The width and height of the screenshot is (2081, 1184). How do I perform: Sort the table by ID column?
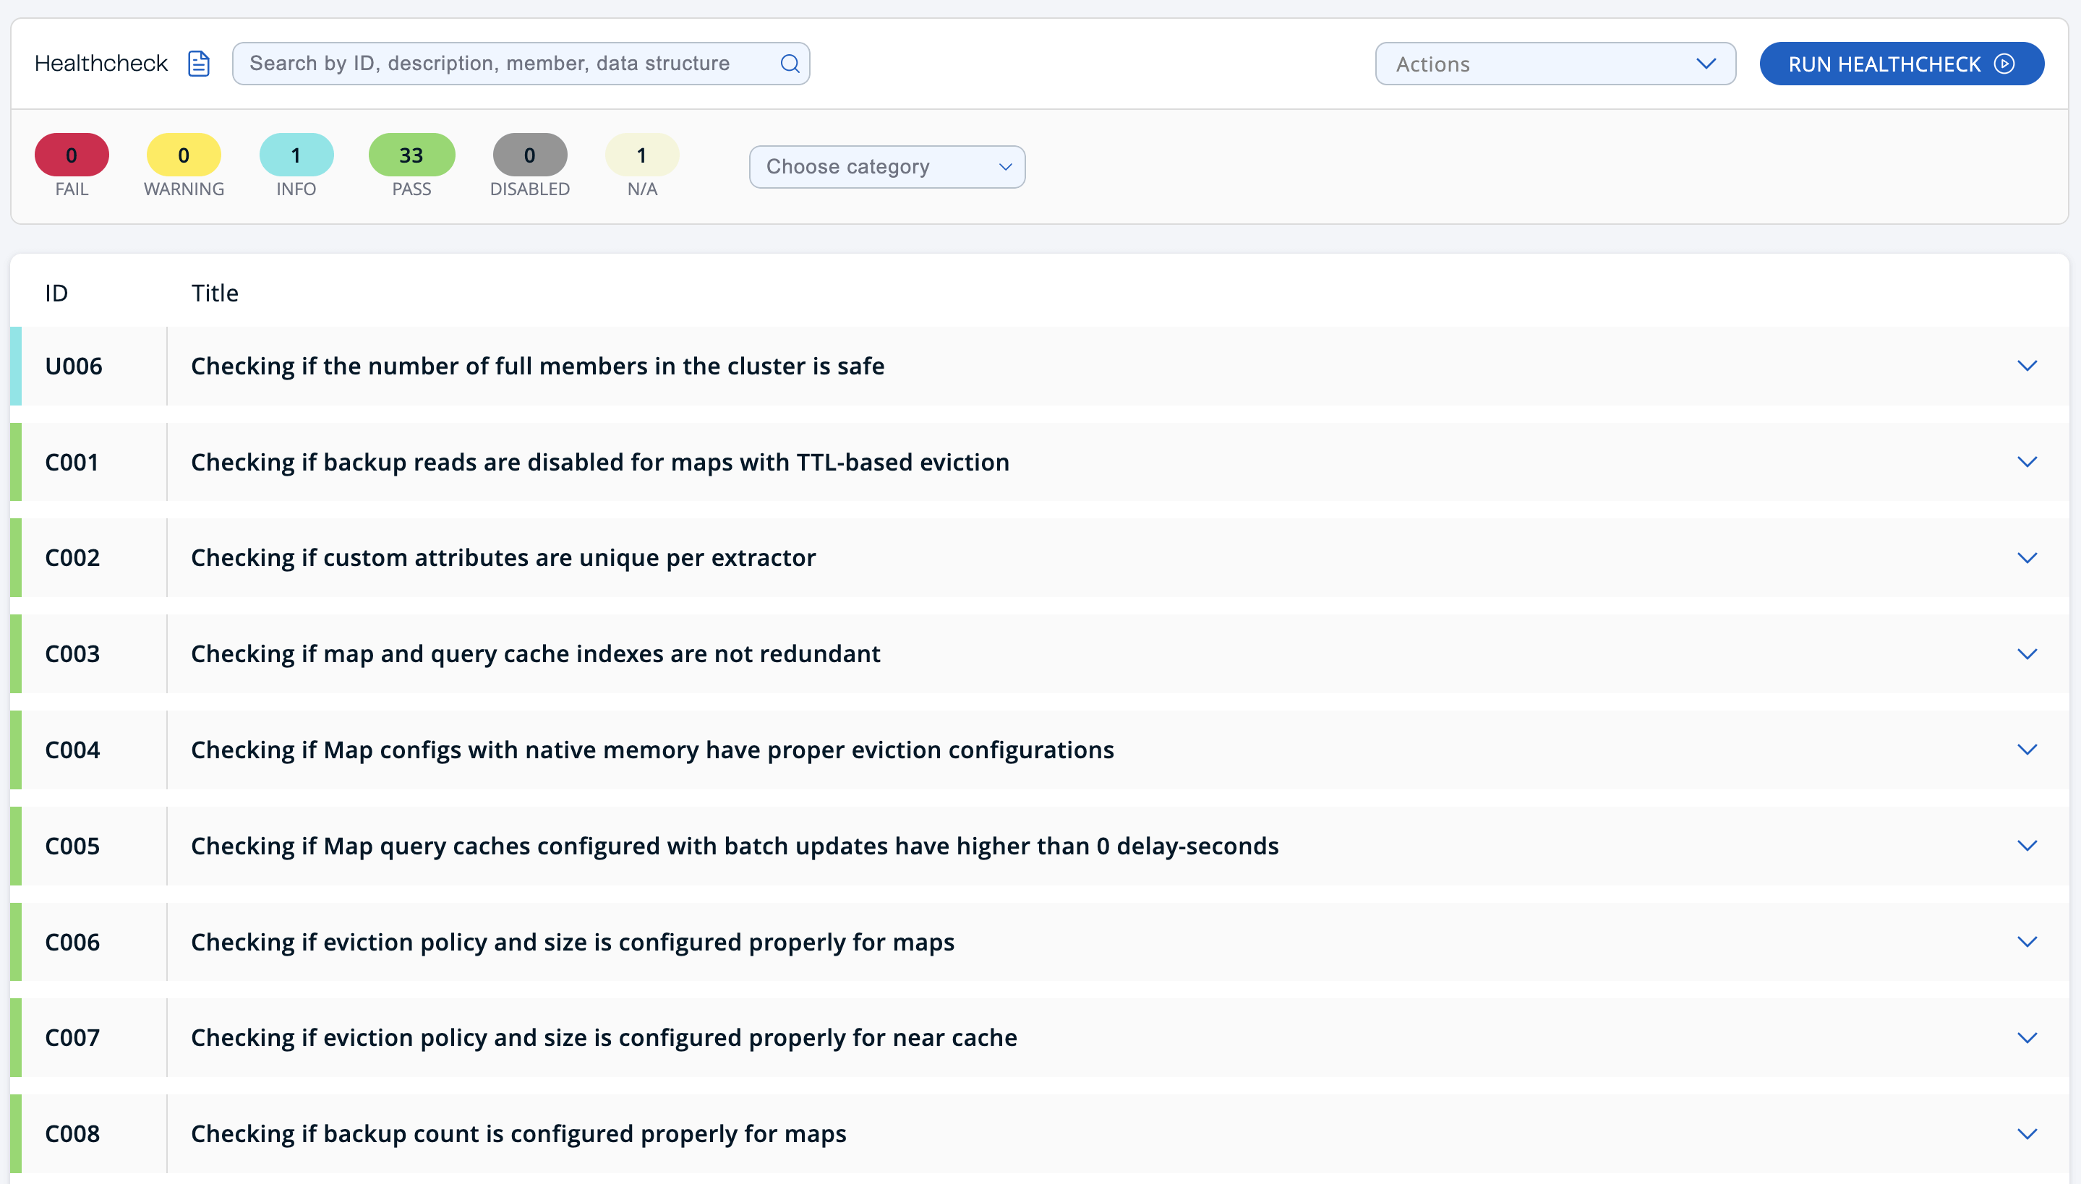tap(56, 293)
